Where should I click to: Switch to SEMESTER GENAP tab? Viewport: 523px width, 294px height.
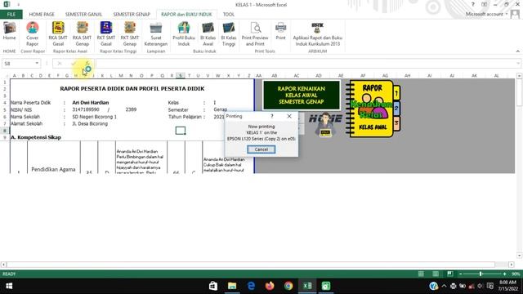(x=132, y=15)
